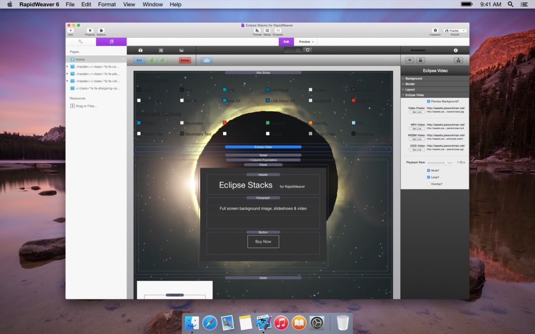Click the lock icon in the Developer panel
The width and height of the screenshot is (535, 334).
point(420,60)
